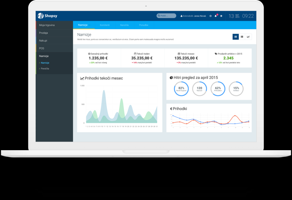Image resolution: width=292 pixels, height=200 pixels.
Task: Click the power/logout icon in header
Action: pyautogui.click(x=210, y=16)
